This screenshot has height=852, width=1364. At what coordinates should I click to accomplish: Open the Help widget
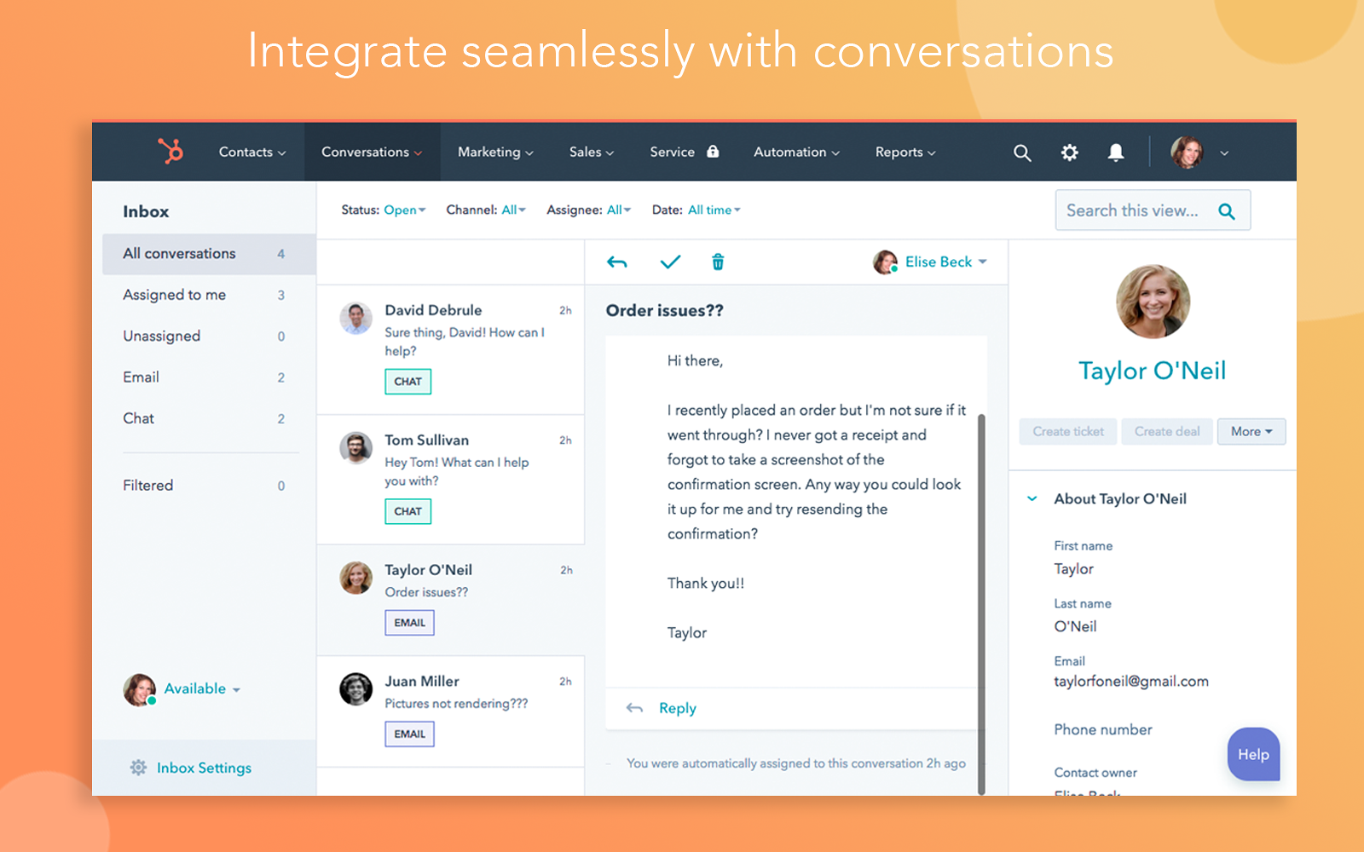click(x=1252, y=754)
